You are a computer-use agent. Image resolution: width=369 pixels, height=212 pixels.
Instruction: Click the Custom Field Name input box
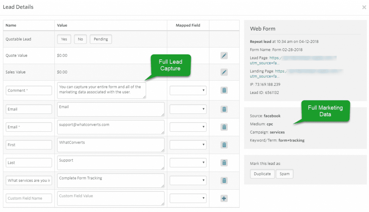pos(28,198)
